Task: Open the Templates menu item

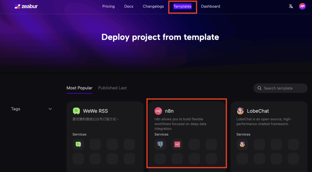Action: pos(183,6)
